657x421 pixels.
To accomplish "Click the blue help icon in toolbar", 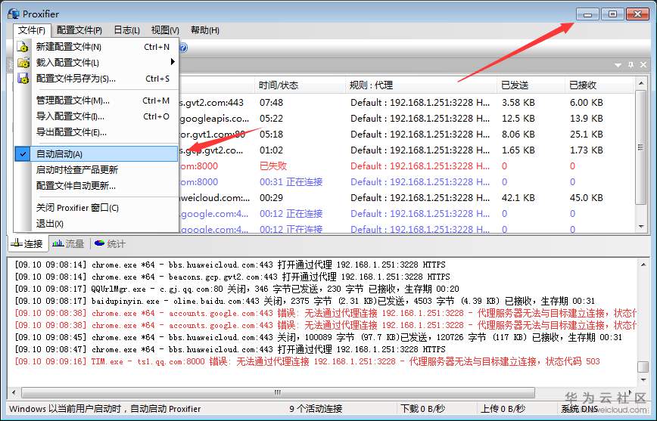I will point(183,48).
